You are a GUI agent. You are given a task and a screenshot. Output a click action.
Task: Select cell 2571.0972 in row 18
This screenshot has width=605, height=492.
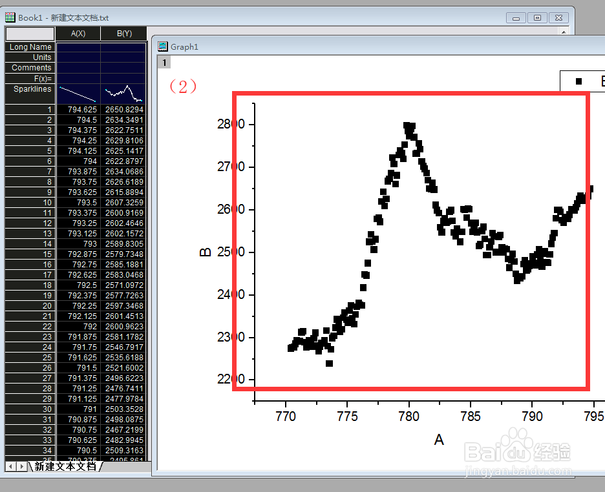123,285
